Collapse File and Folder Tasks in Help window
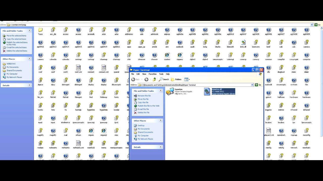 click(30, 31)
